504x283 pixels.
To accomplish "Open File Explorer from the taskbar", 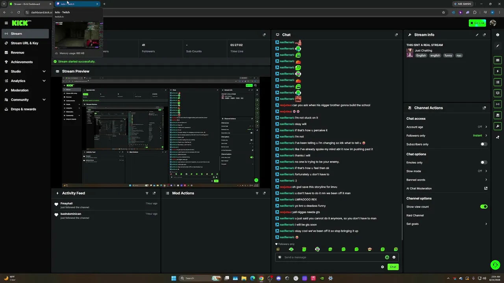I will click(244, 278).
